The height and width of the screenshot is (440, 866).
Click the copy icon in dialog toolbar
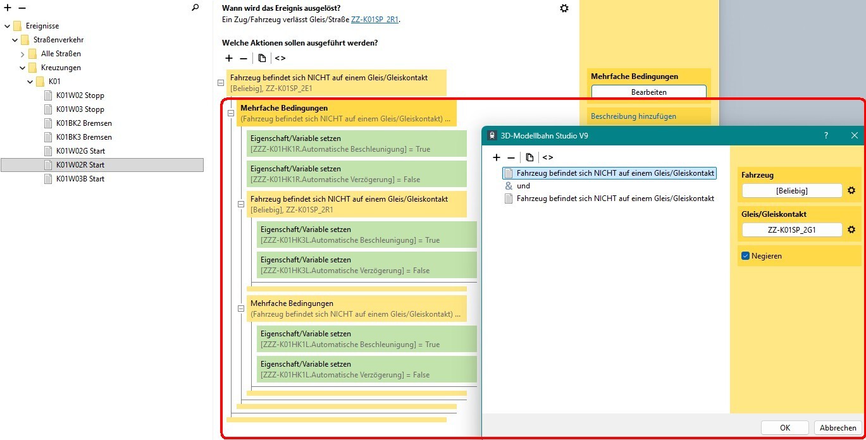coord(529,157)
